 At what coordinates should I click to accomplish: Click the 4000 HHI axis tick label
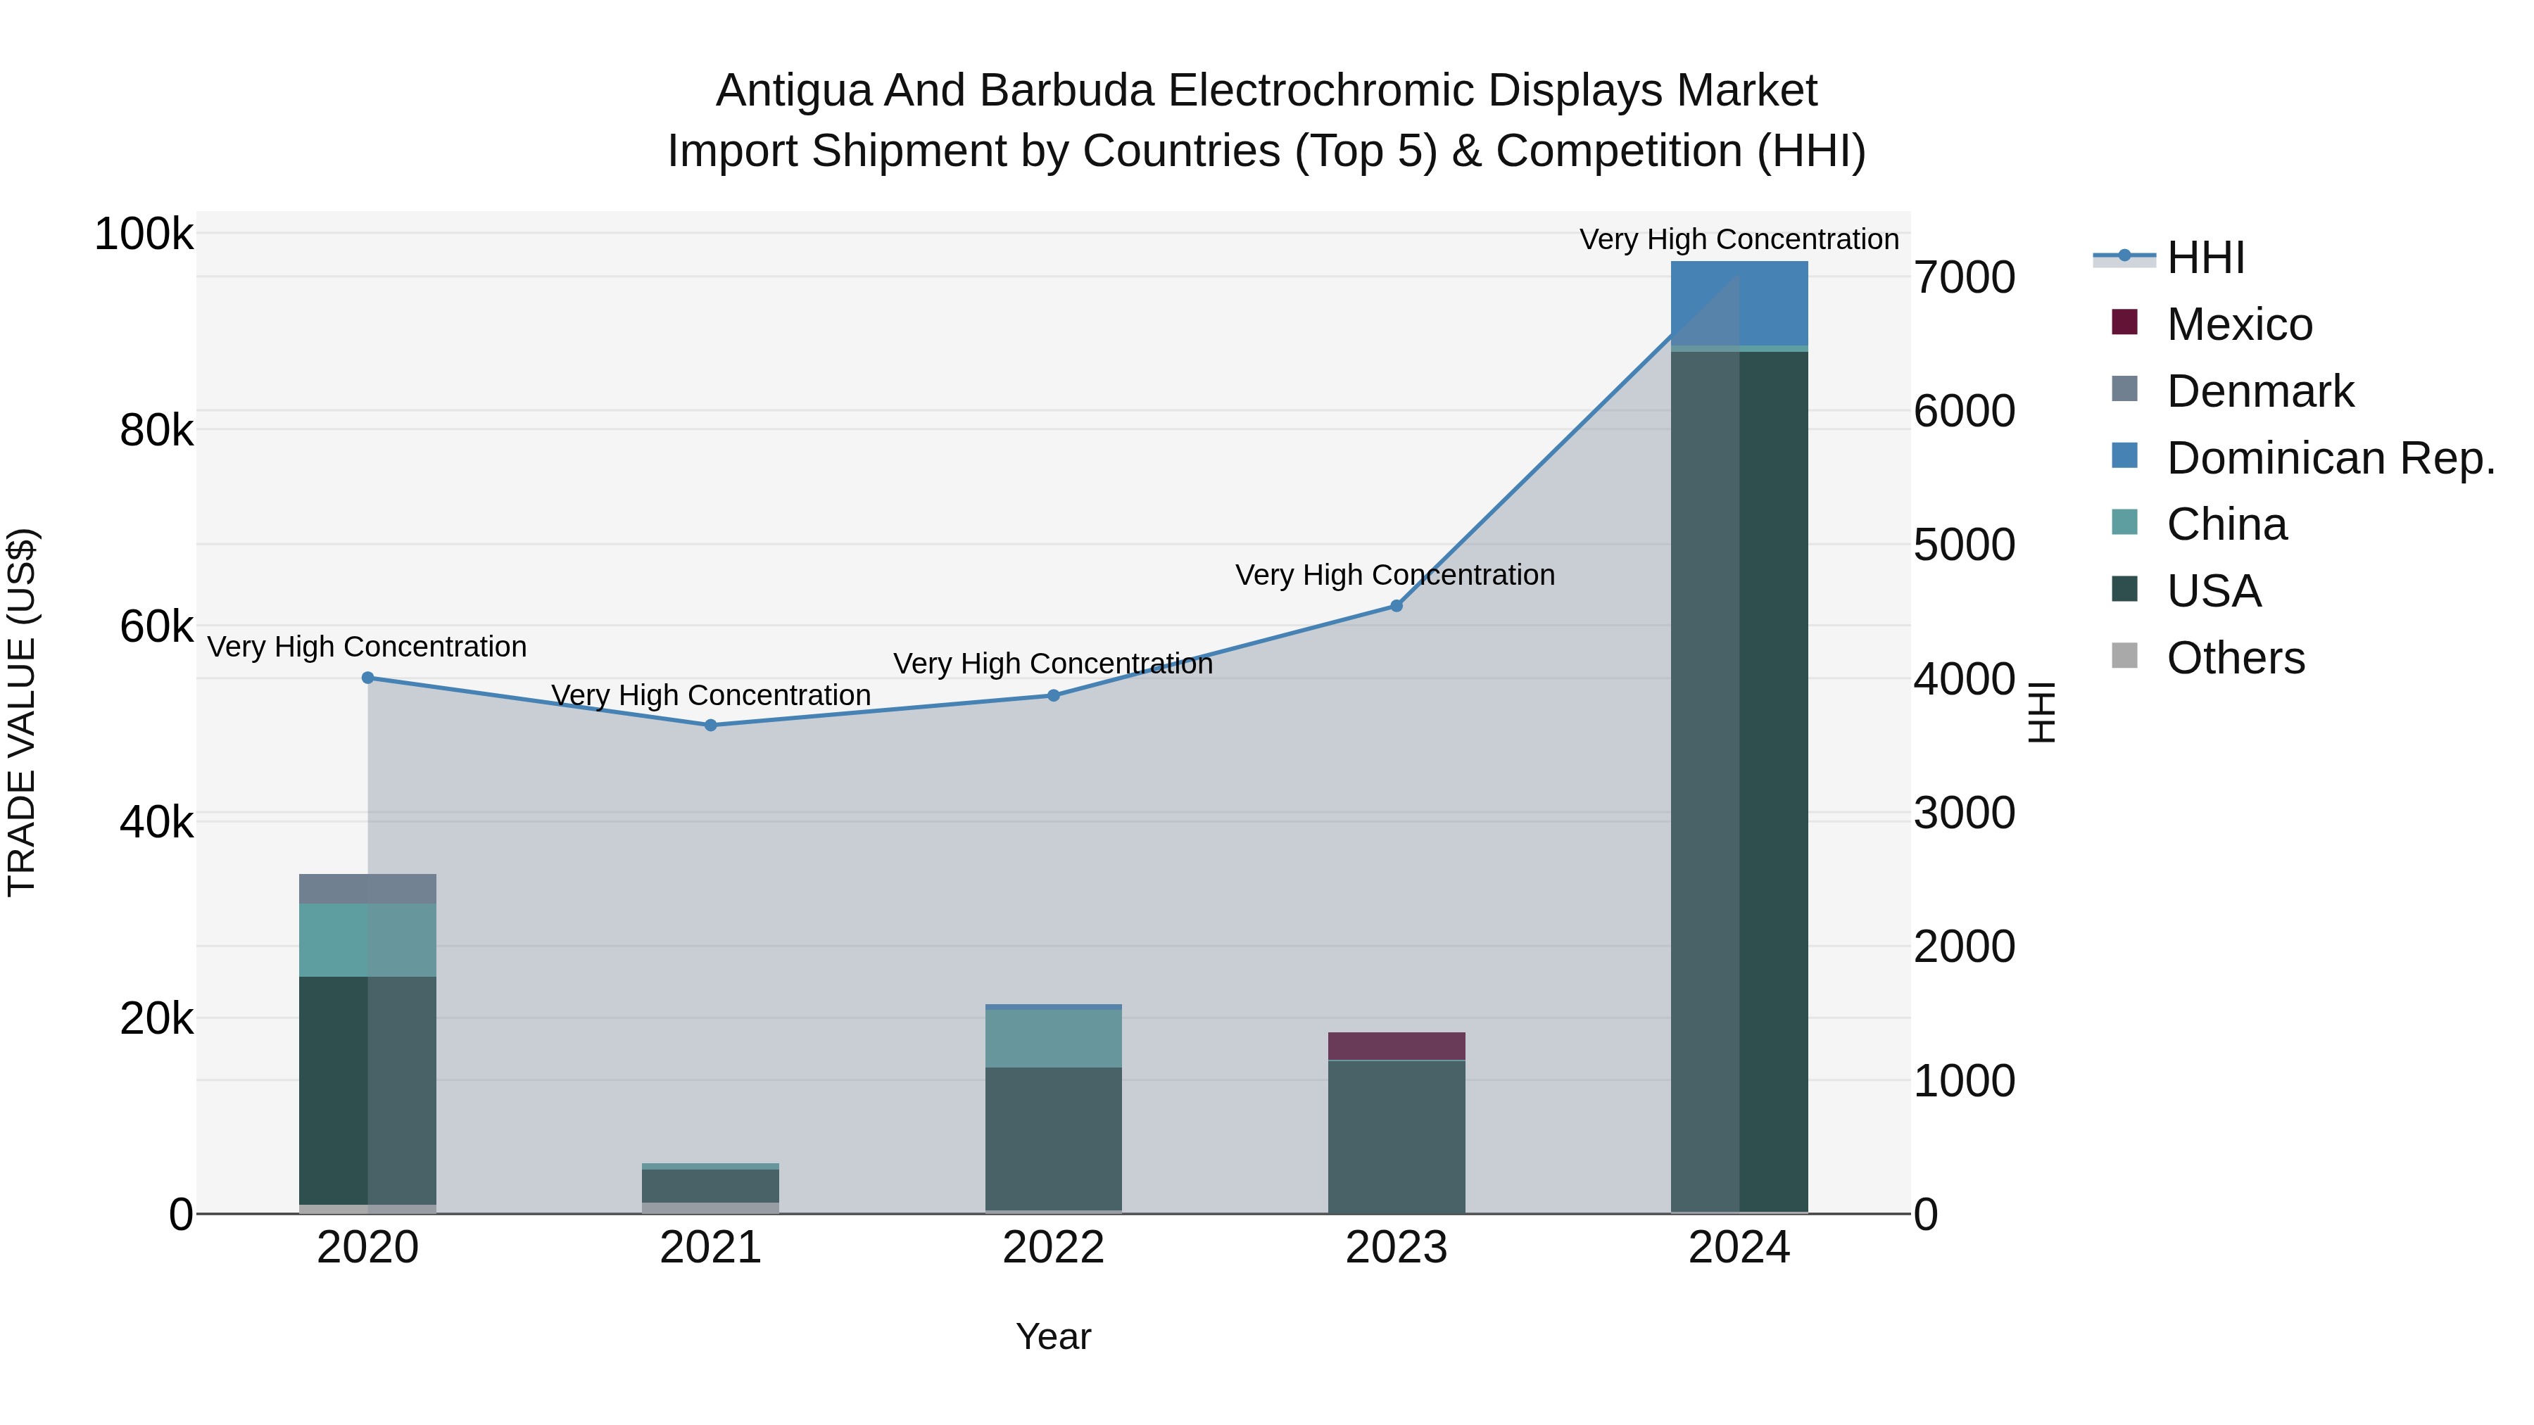(1965, 678)
